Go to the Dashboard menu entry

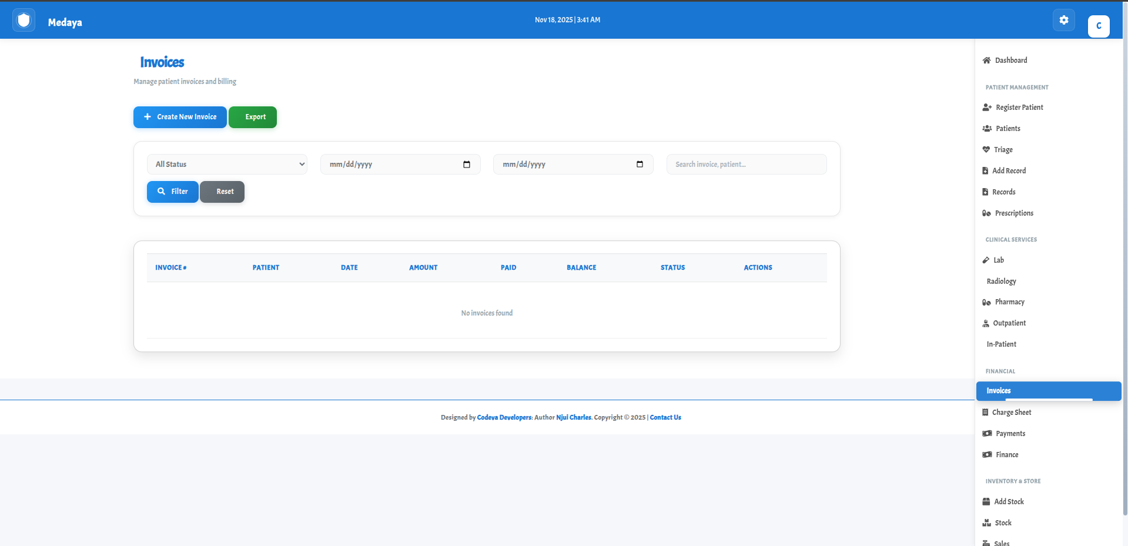pyautogui.click(x=1011, y=60)
